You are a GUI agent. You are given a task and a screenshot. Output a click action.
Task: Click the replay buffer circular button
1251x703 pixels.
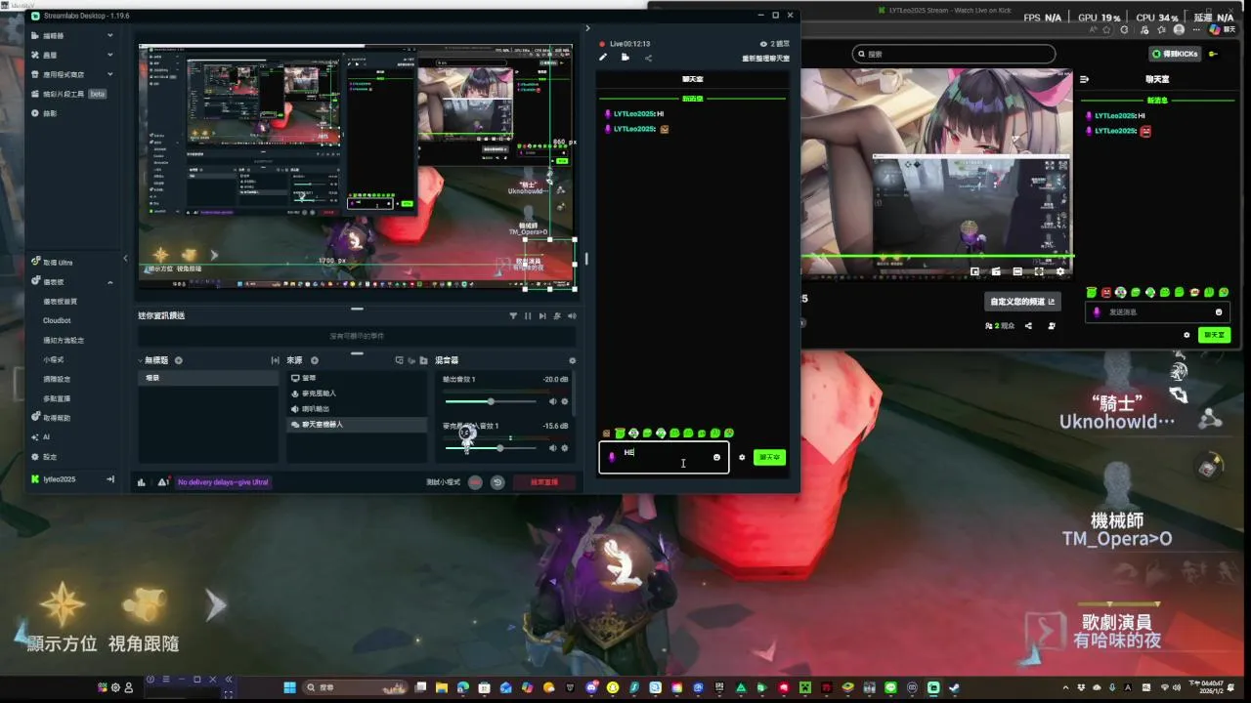point(497,482)
